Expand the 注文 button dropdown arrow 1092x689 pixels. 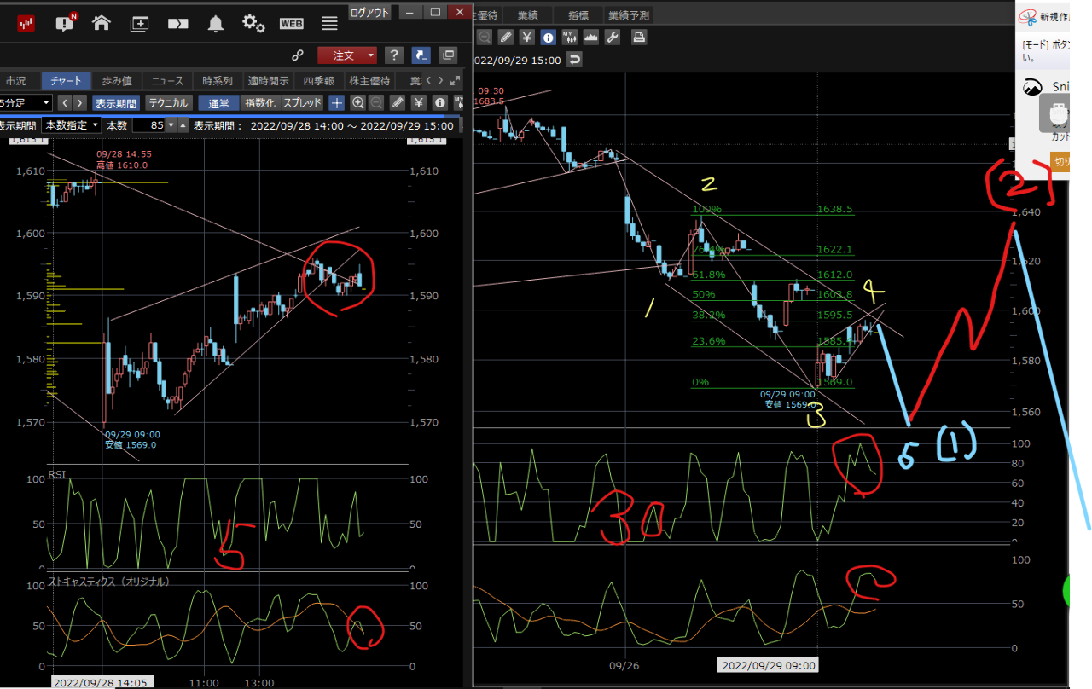pyautogui.click(x=371, y=55)
